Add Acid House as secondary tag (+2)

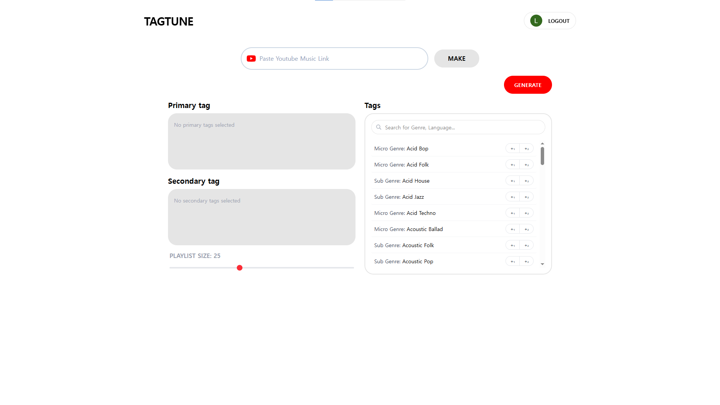click(x=526, y=181)
